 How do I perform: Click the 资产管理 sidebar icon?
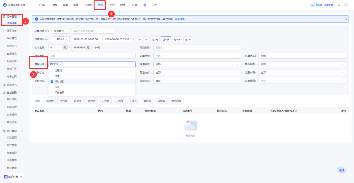tap(4, 131)
